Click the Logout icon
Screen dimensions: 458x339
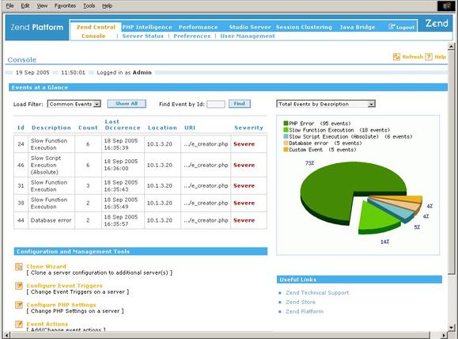(392, 27)
